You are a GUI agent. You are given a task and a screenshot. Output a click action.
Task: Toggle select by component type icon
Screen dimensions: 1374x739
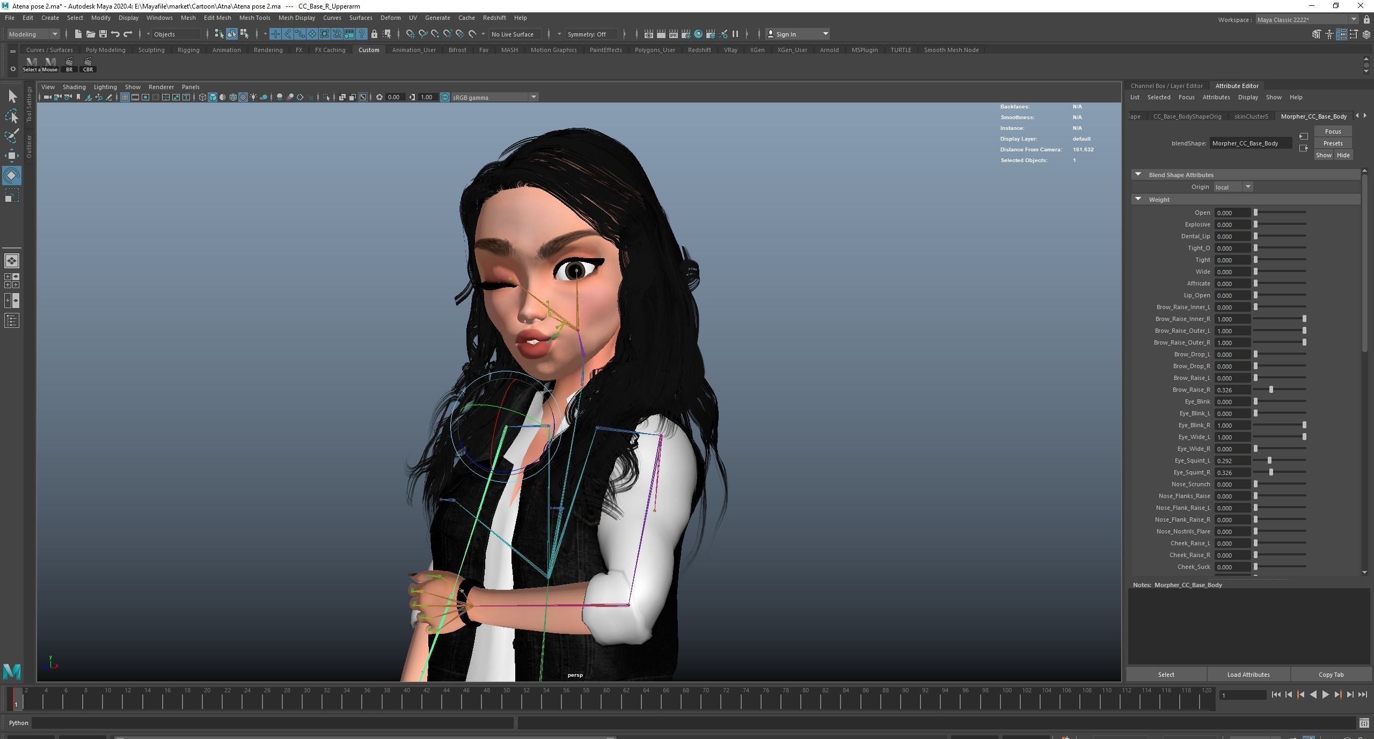pyautogui.click(x=244, y=34)
